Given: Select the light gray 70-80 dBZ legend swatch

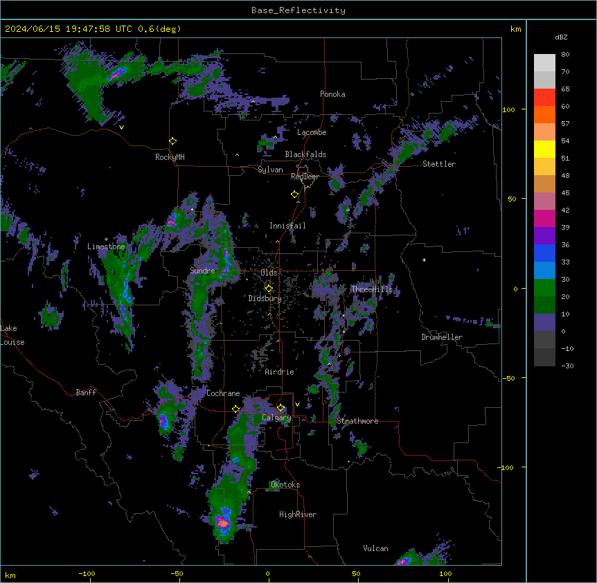Looking at the screenshot, I should [544, 63].
